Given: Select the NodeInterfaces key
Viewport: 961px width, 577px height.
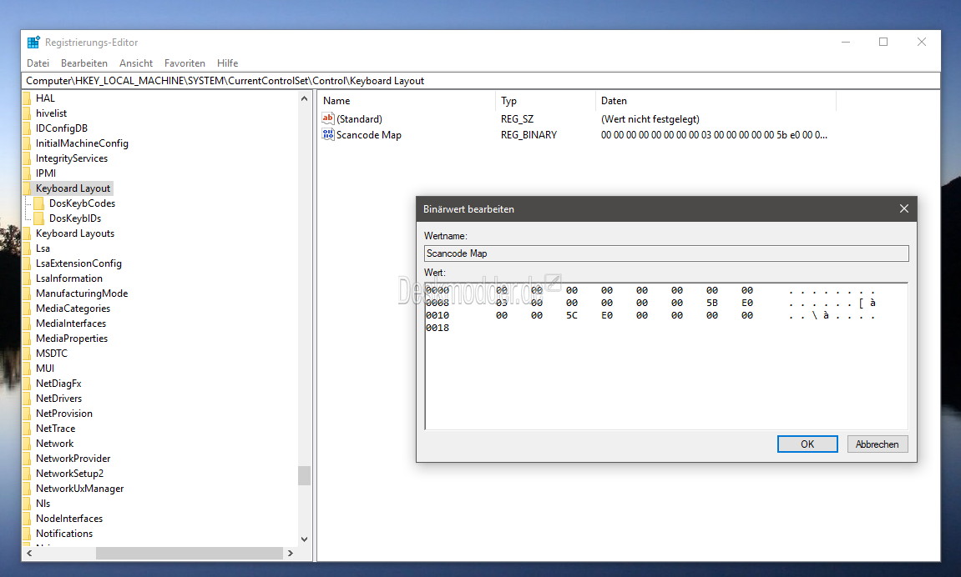Looking at the screenshot, I should tap(69, 519).
